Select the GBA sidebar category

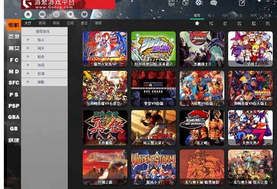pos(14,117)
